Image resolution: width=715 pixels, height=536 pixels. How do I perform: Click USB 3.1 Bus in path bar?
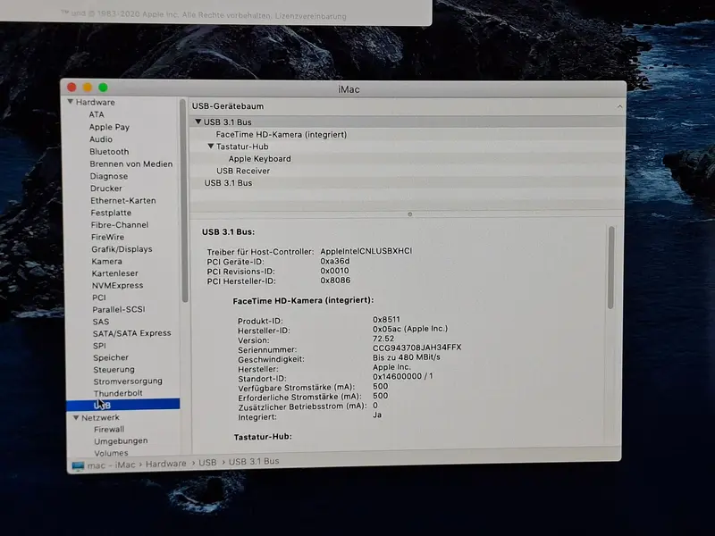click(254, 461)
